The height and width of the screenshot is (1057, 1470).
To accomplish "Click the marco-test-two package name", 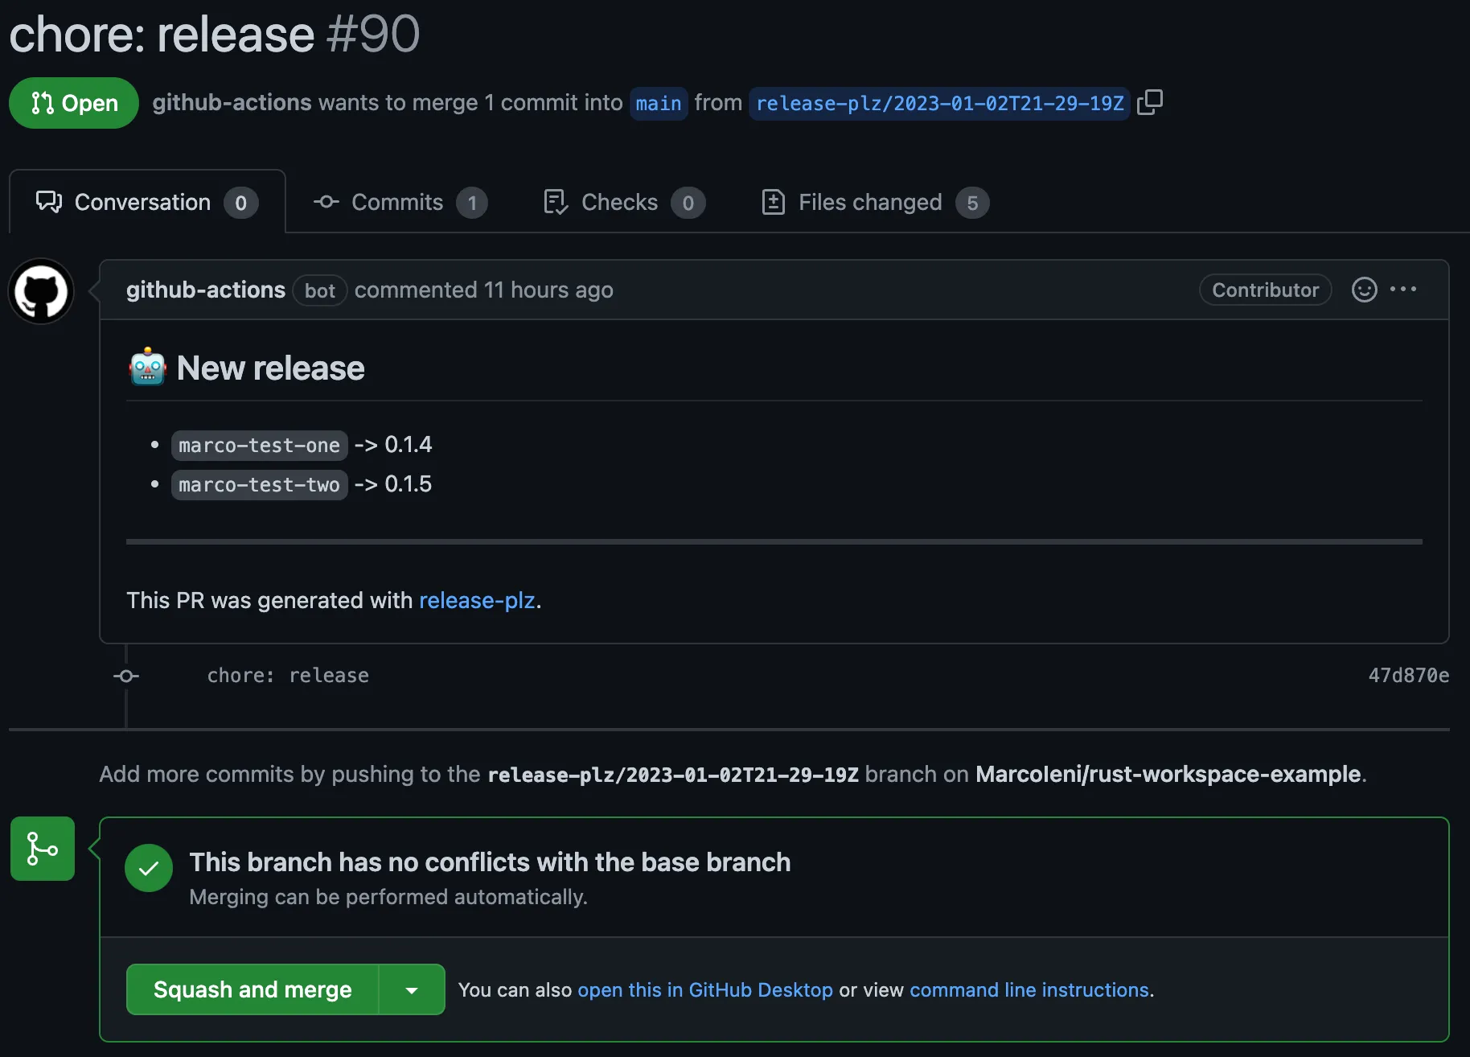I will [259, 484].
